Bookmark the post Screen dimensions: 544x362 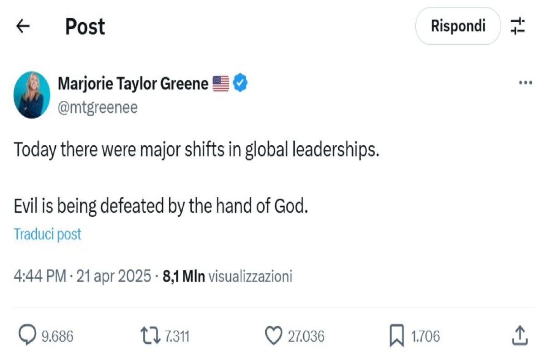pos(397,336)
